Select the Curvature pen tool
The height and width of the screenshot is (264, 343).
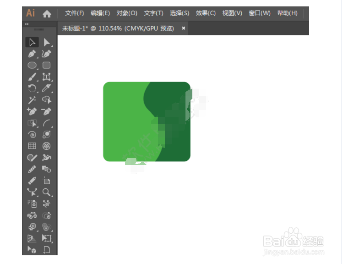47,54
